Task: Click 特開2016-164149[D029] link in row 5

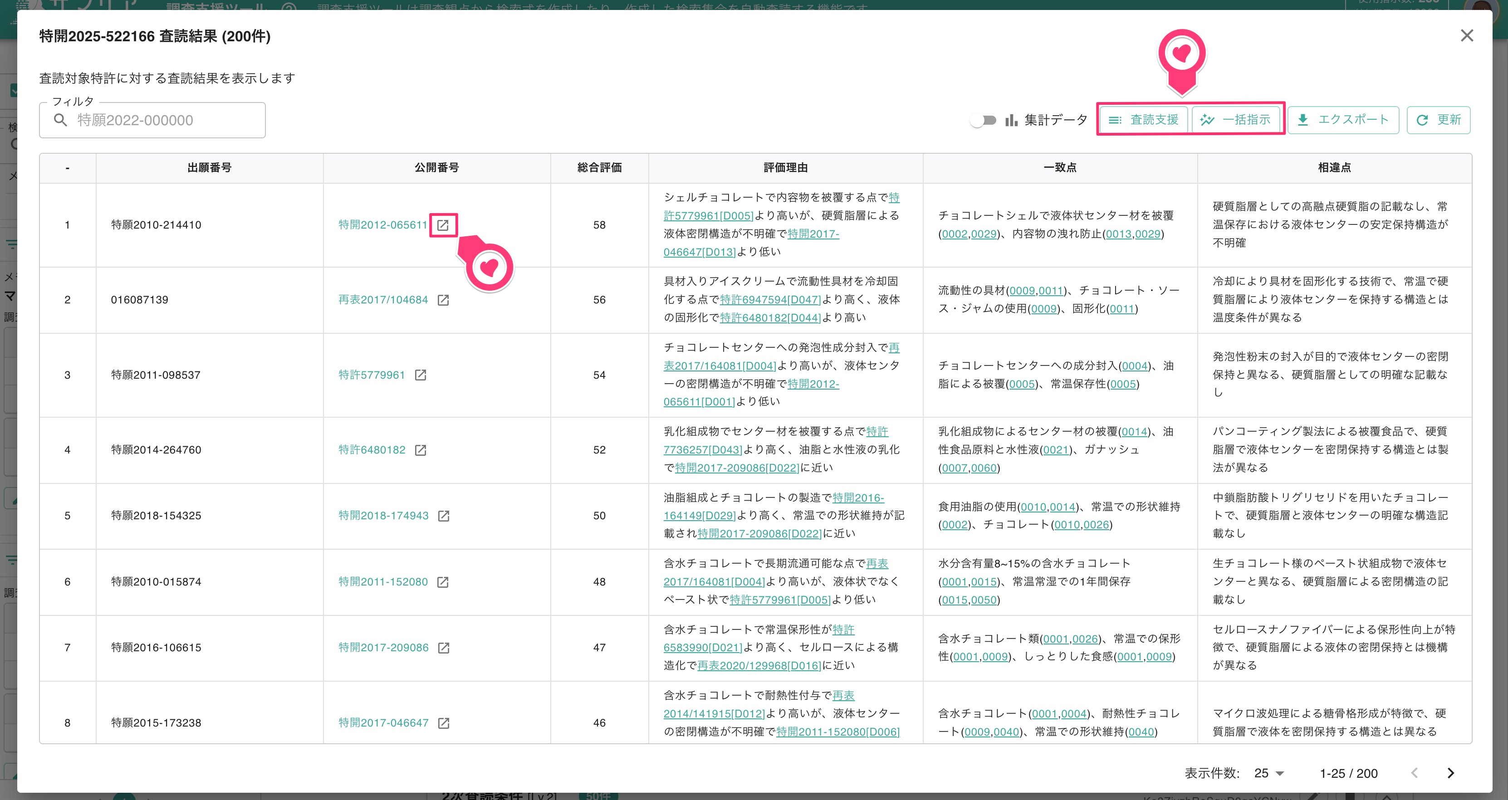Action: [699, 516]
